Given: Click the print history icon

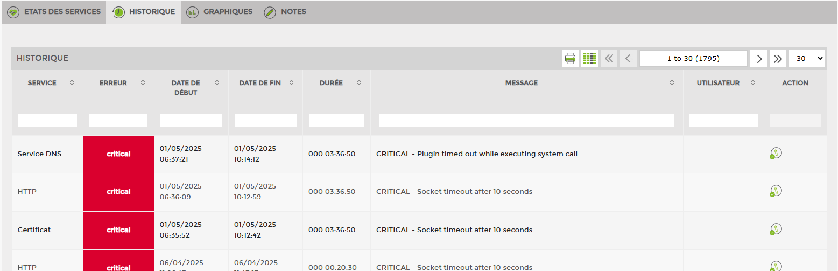Looking at the screenshot, I should pyautogui.click(x=571, y=58).
